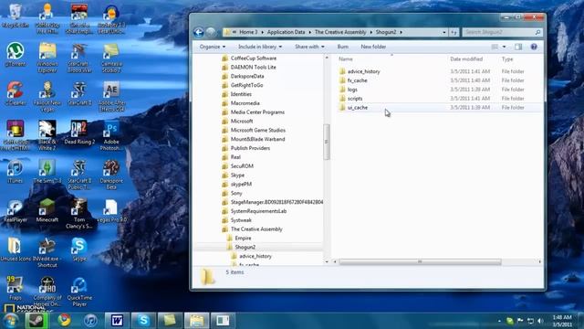Image resolution: width=584 pixels, height=329 pixels.
Task: Select the Unused Icons desktop folder
Action: coord(16,249)
